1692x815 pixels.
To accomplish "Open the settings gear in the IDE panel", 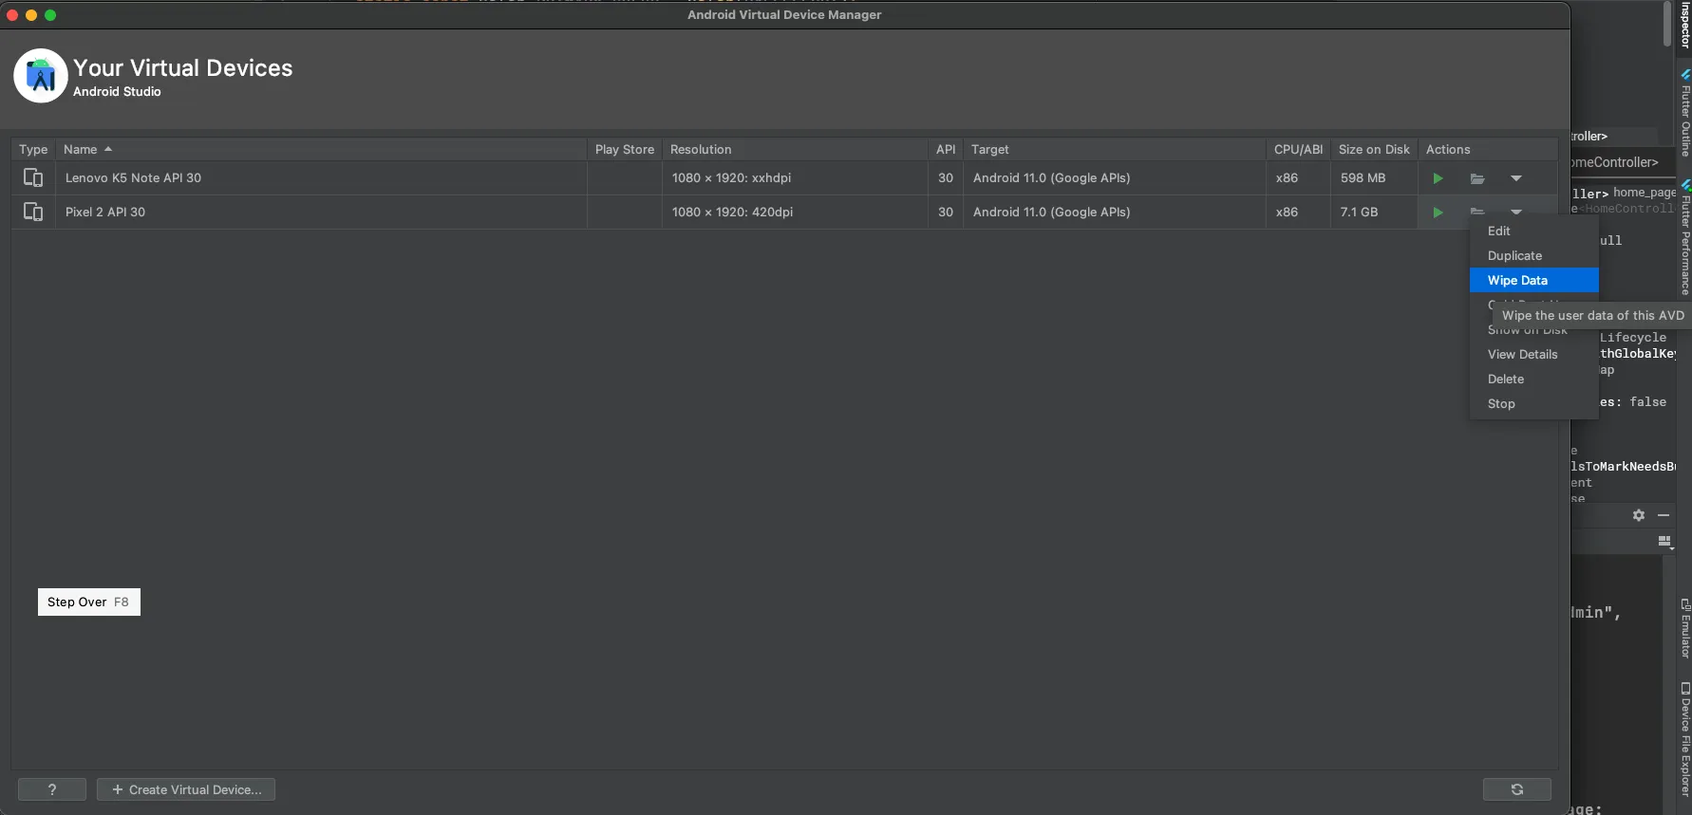I will click(x=1639, y=515).
